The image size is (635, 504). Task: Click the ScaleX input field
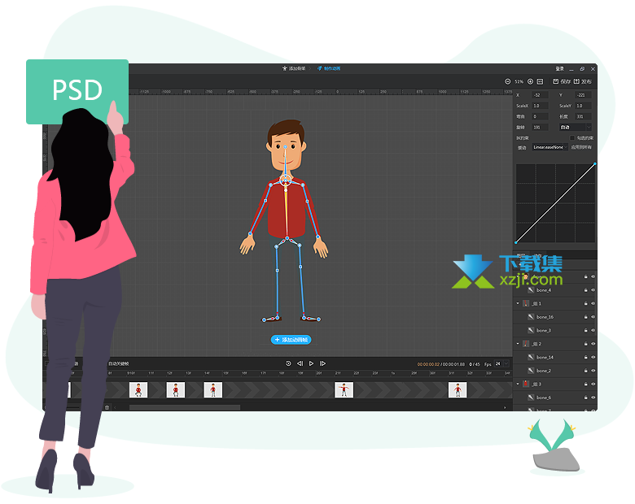541,106
